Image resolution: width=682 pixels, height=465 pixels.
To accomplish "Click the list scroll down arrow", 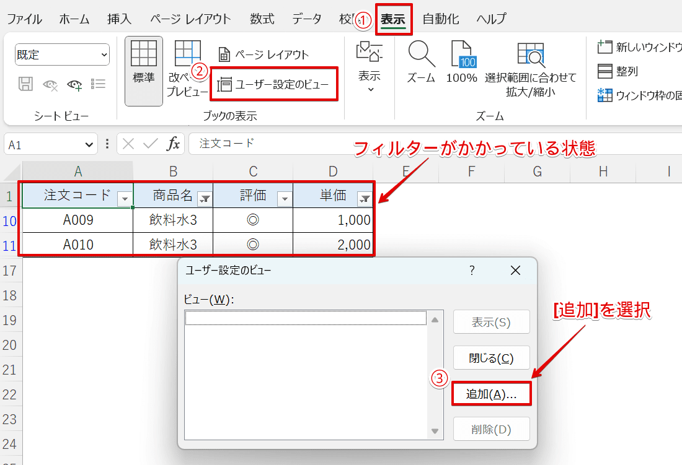I will (435, 431).
